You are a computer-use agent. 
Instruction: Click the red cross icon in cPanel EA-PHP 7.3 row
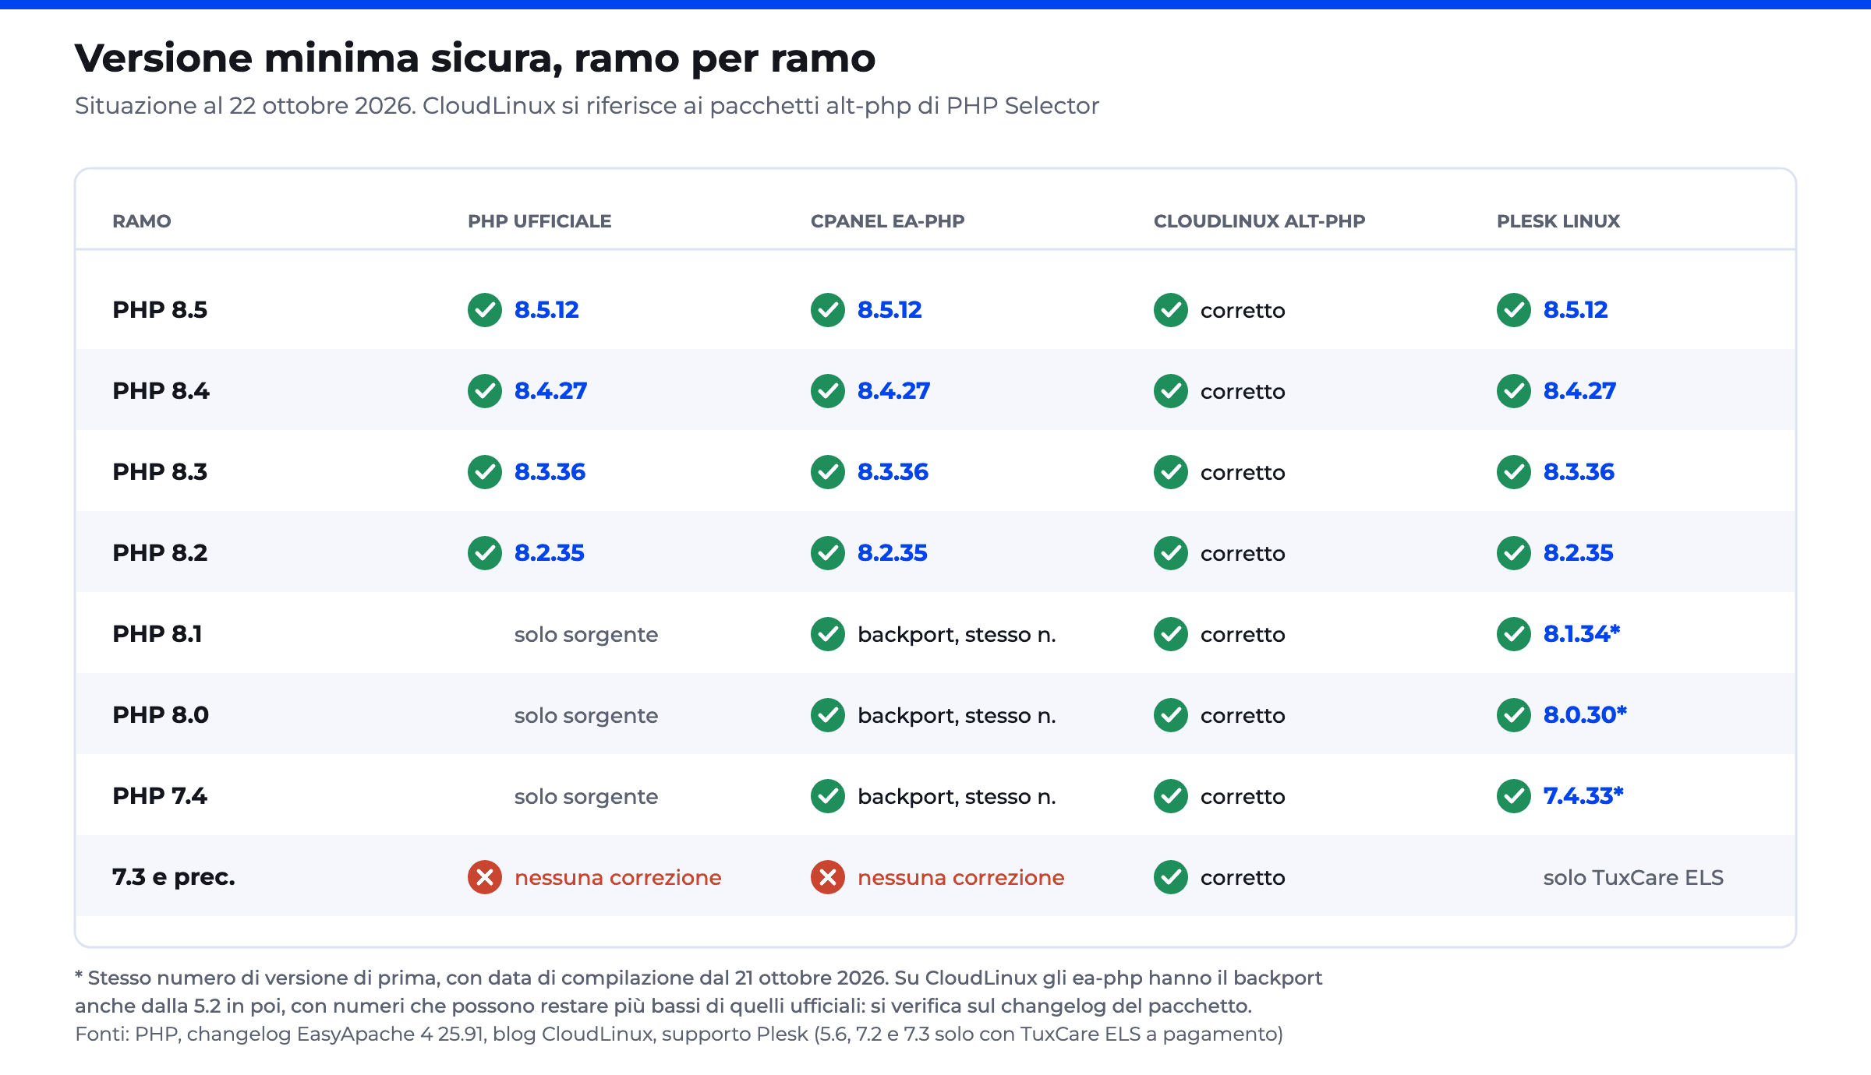[x=828, y=877]
